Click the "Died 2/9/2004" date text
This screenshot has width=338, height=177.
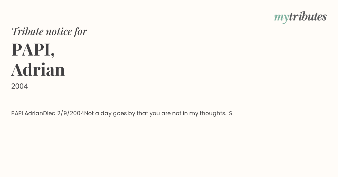(x=64, y=113)
